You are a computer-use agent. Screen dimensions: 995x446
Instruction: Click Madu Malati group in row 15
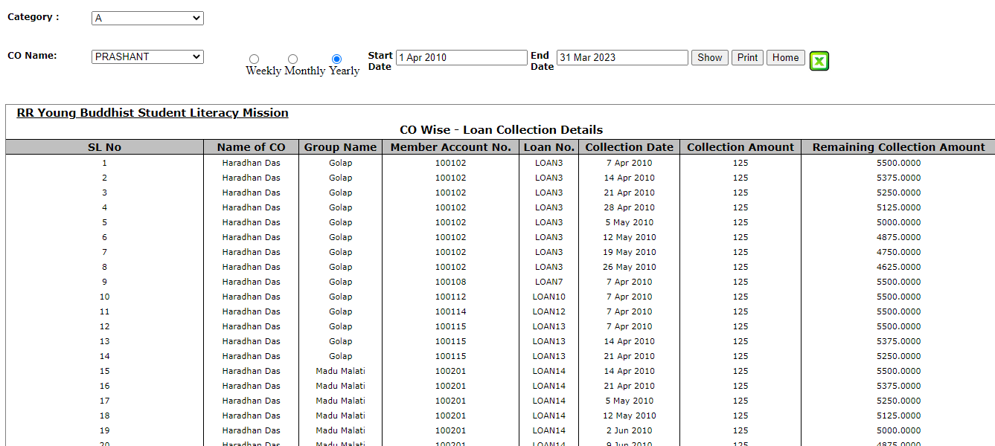point(340,371)
